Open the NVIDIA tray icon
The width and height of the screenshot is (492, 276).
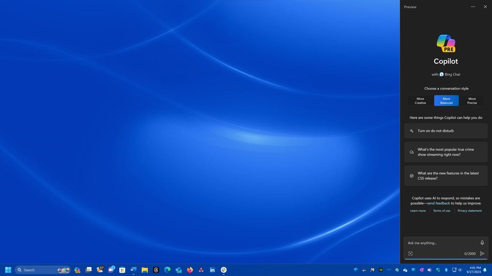click(381, 270)
